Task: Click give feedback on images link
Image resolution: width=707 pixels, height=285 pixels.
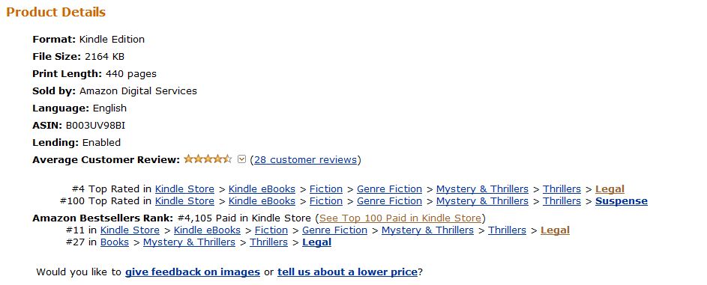Action: (193, 272)
